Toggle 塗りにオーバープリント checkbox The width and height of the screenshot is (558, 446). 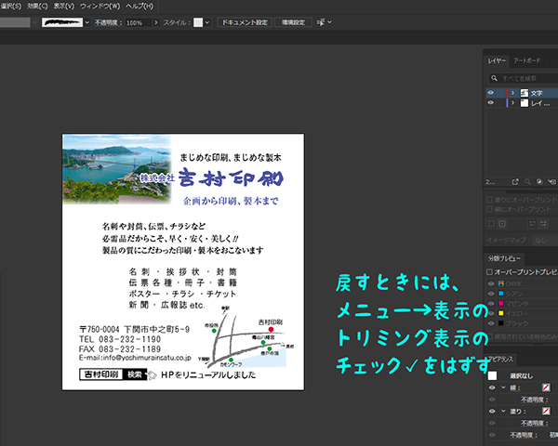pyautogui.click(x=490, y=200)
